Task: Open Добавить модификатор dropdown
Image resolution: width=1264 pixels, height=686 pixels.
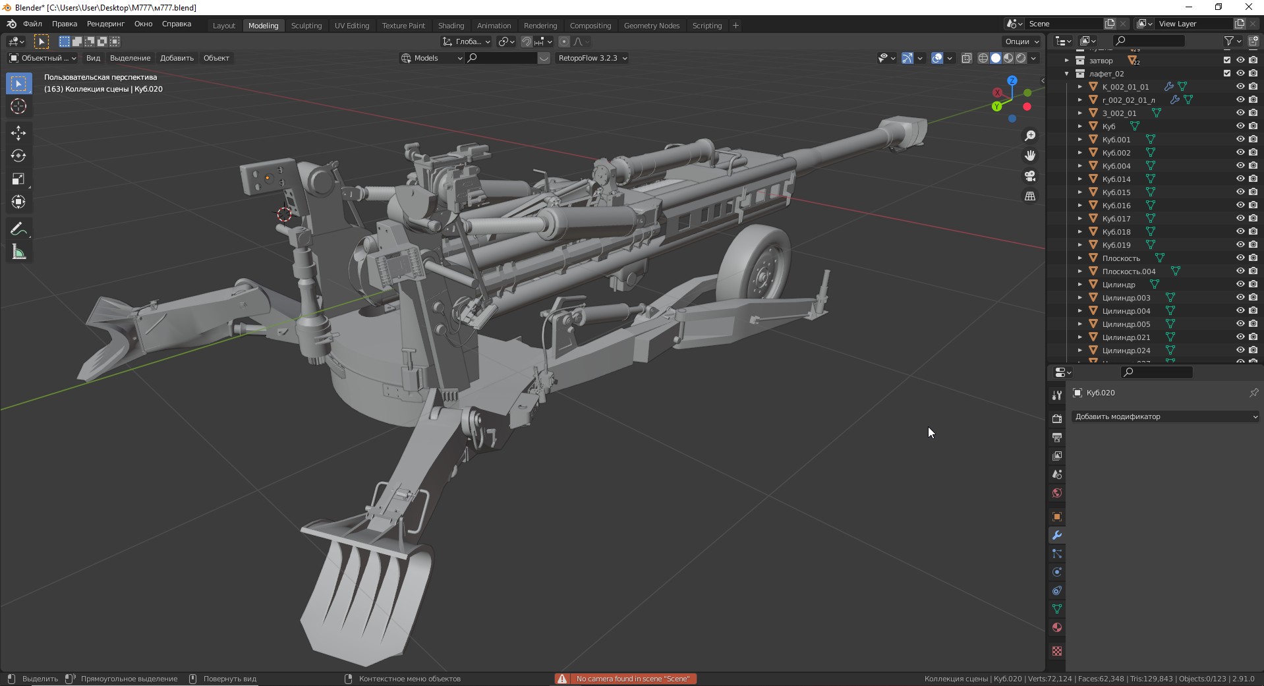Action: [x=1164, y=416]
